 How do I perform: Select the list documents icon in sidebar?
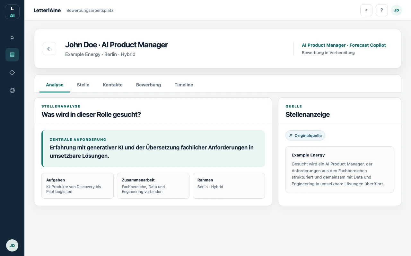pyautogui.click(x=12, y=55)
